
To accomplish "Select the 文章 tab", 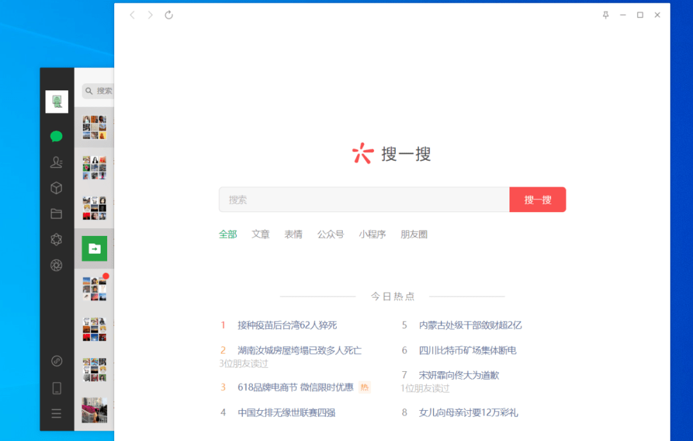I will [x=261, y=235].
